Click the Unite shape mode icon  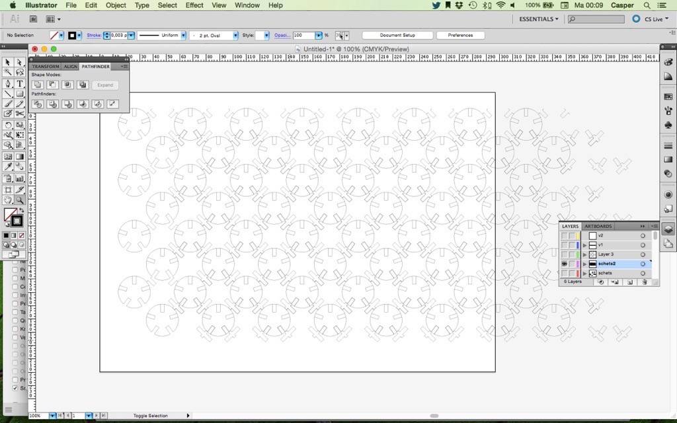(x=38, y=85)
